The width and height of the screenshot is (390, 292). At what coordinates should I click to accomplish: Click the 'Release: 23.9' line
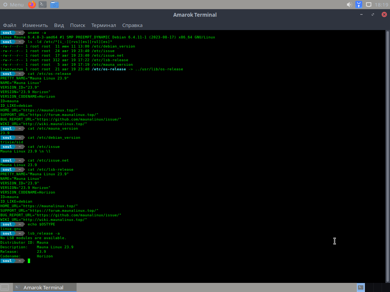(23, 252)
